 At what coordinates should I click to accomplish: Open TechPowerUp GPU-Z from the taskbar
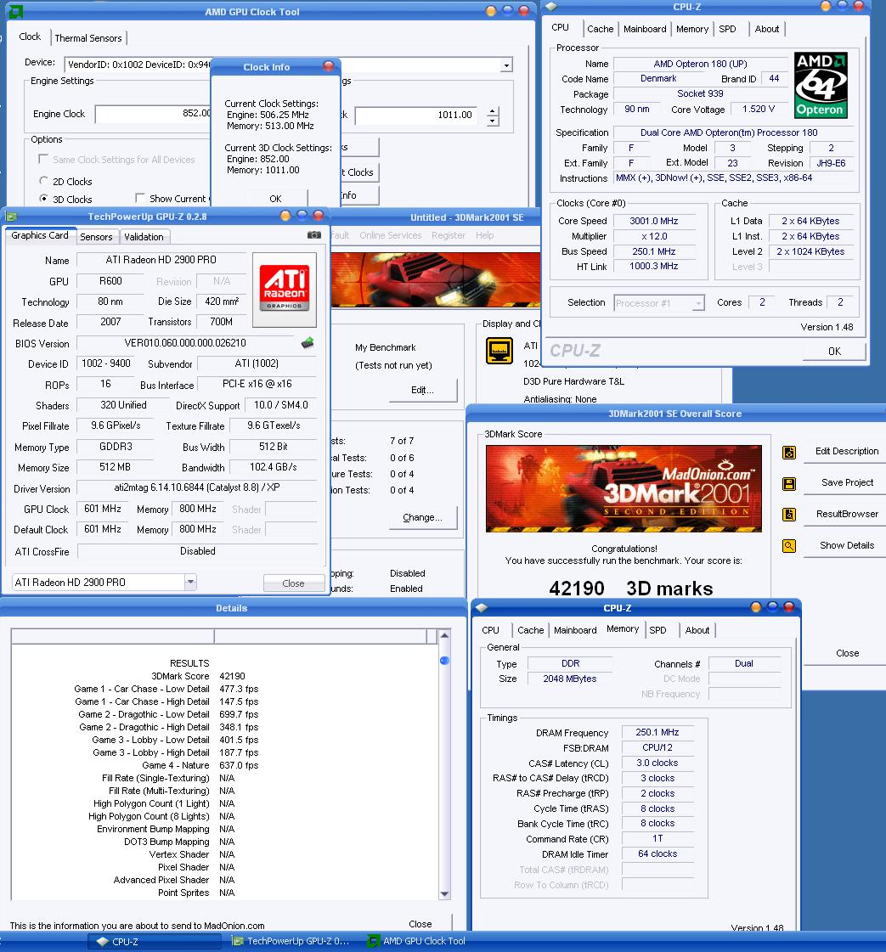[291, 941]
